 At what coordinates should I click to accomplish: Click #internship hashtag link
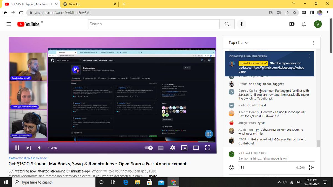coord(16,158)
